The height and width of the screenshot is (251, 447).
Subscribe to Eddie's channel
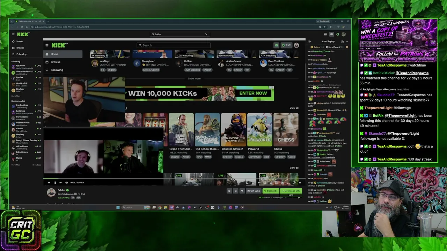pyautogui.click(x=271, y=191)
